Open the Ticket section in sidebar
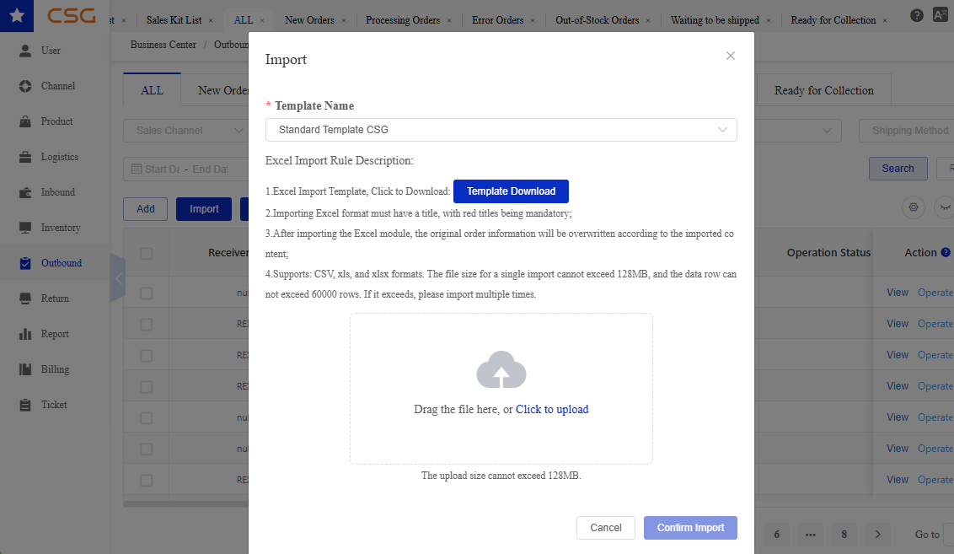 (55, 404)
